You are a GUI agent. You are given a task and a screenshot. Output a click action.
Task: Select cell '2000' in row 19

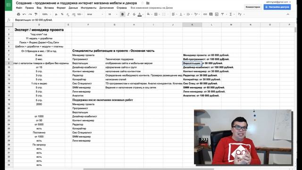(x=39, y=104)
